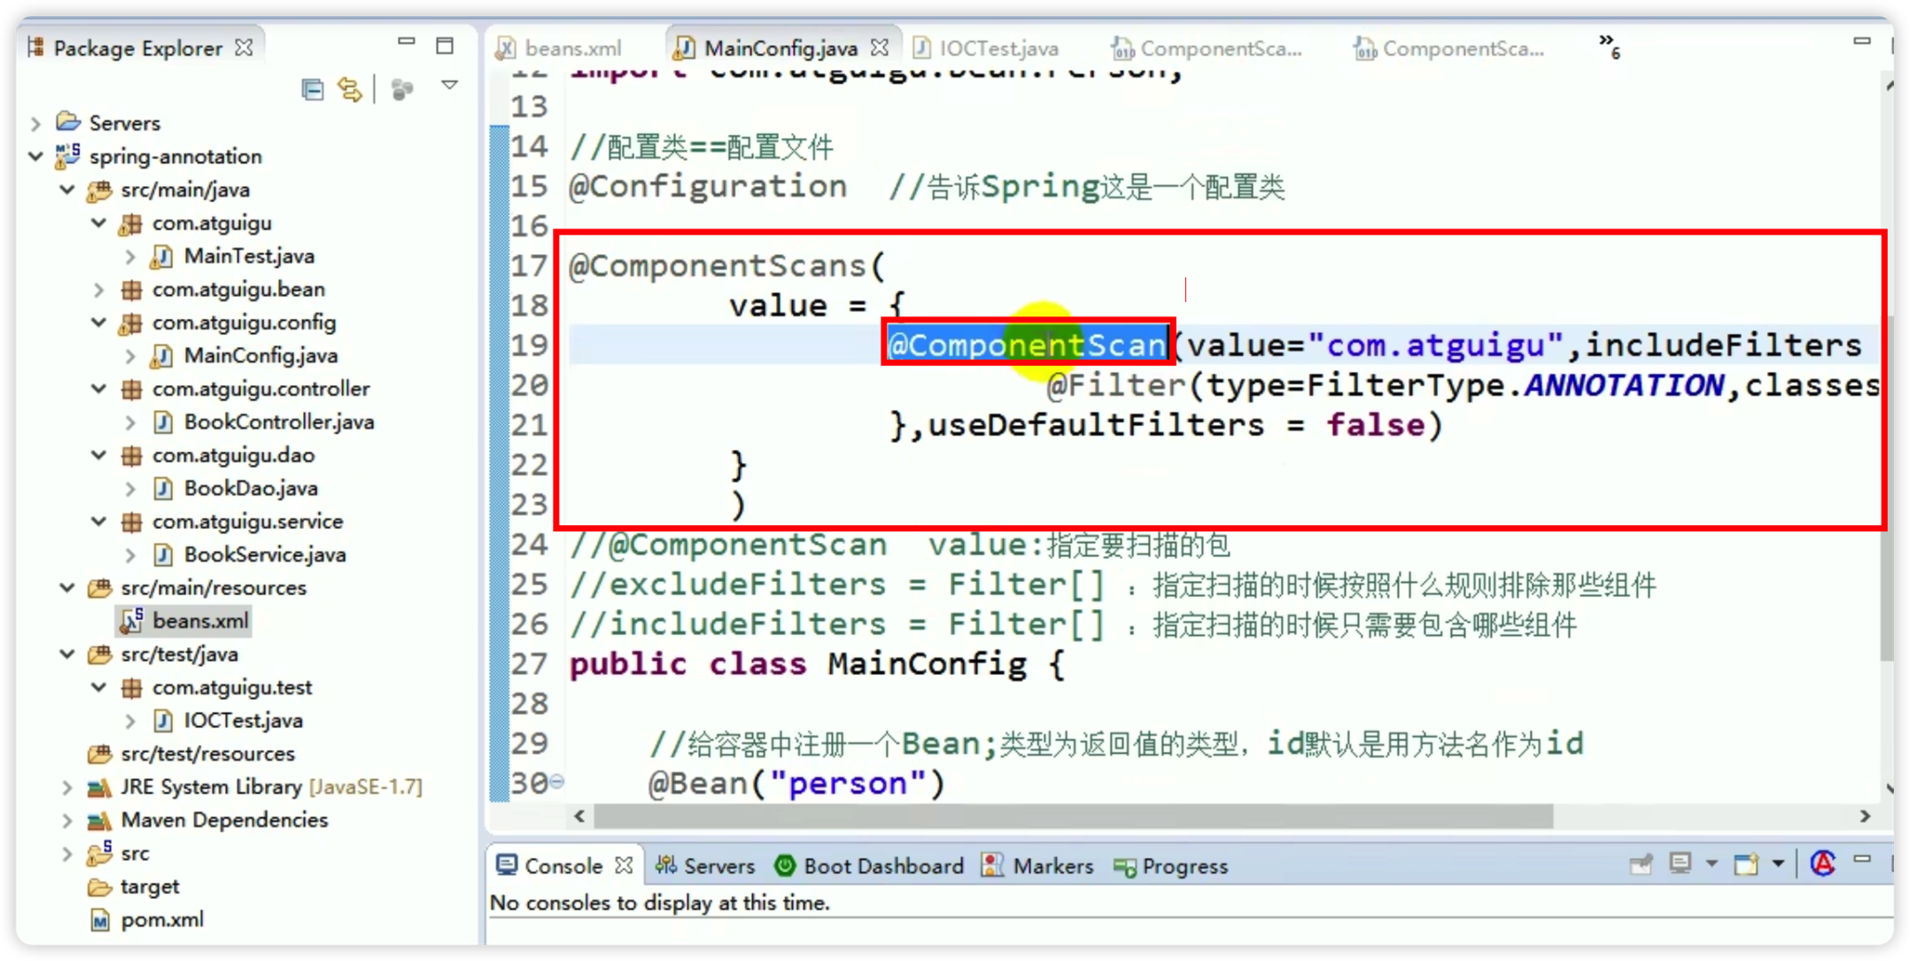Image resolution: width=1910 pixels, height=961 pixels.
Task: Collapse src/main/java source folder
Action: pyautogui.click(x=67, y=189)
